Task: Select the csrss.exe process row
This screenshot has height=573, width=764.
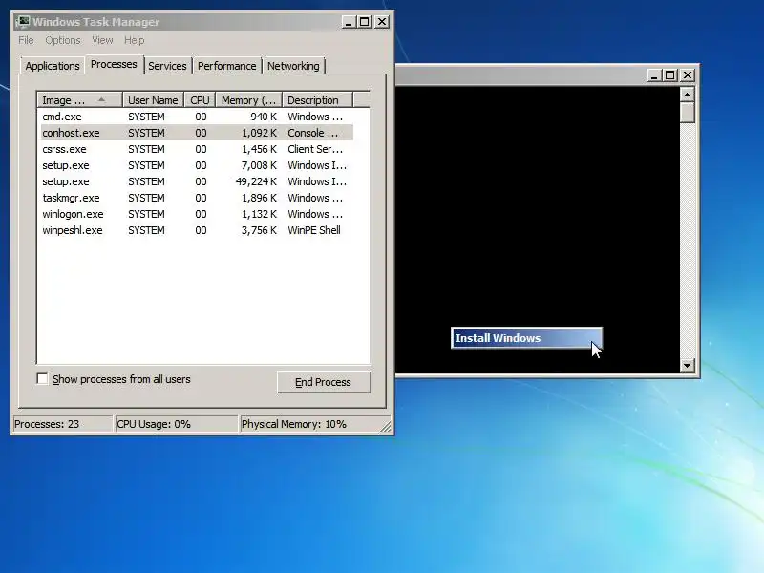Action: [197, 149]
